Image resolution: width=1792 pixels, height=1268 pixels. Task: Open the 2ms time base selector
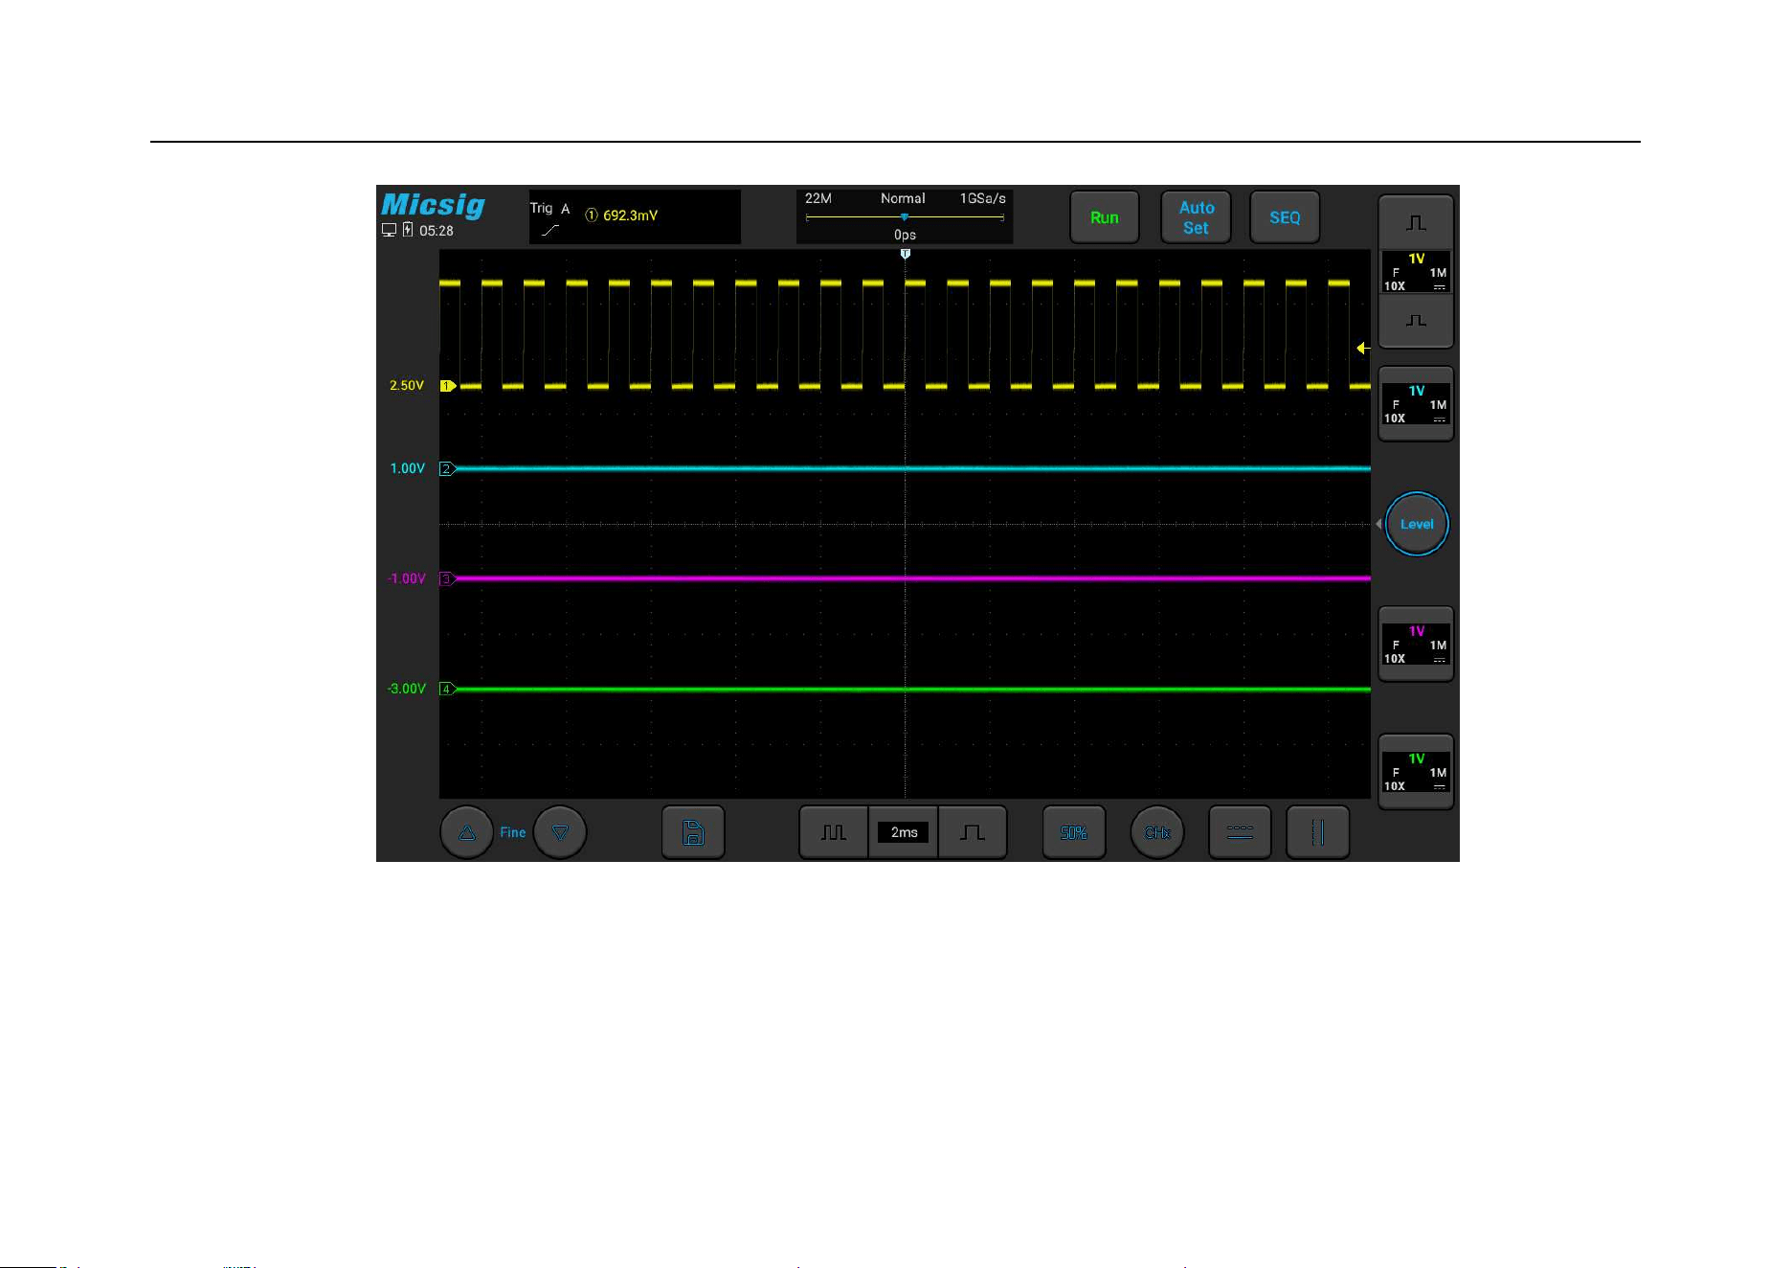click(x=904, y=832)
